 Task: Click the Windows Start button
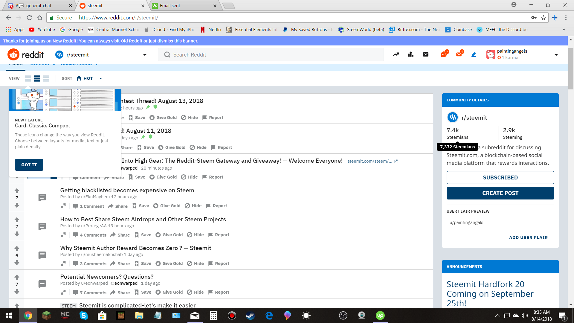pos(9,316)
